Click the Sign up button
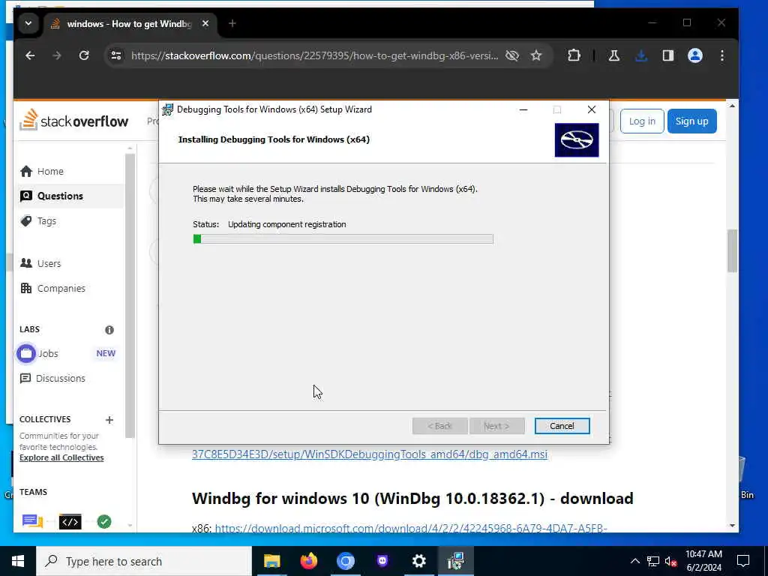The image size is (768, 576). click(x=691, y=121)
